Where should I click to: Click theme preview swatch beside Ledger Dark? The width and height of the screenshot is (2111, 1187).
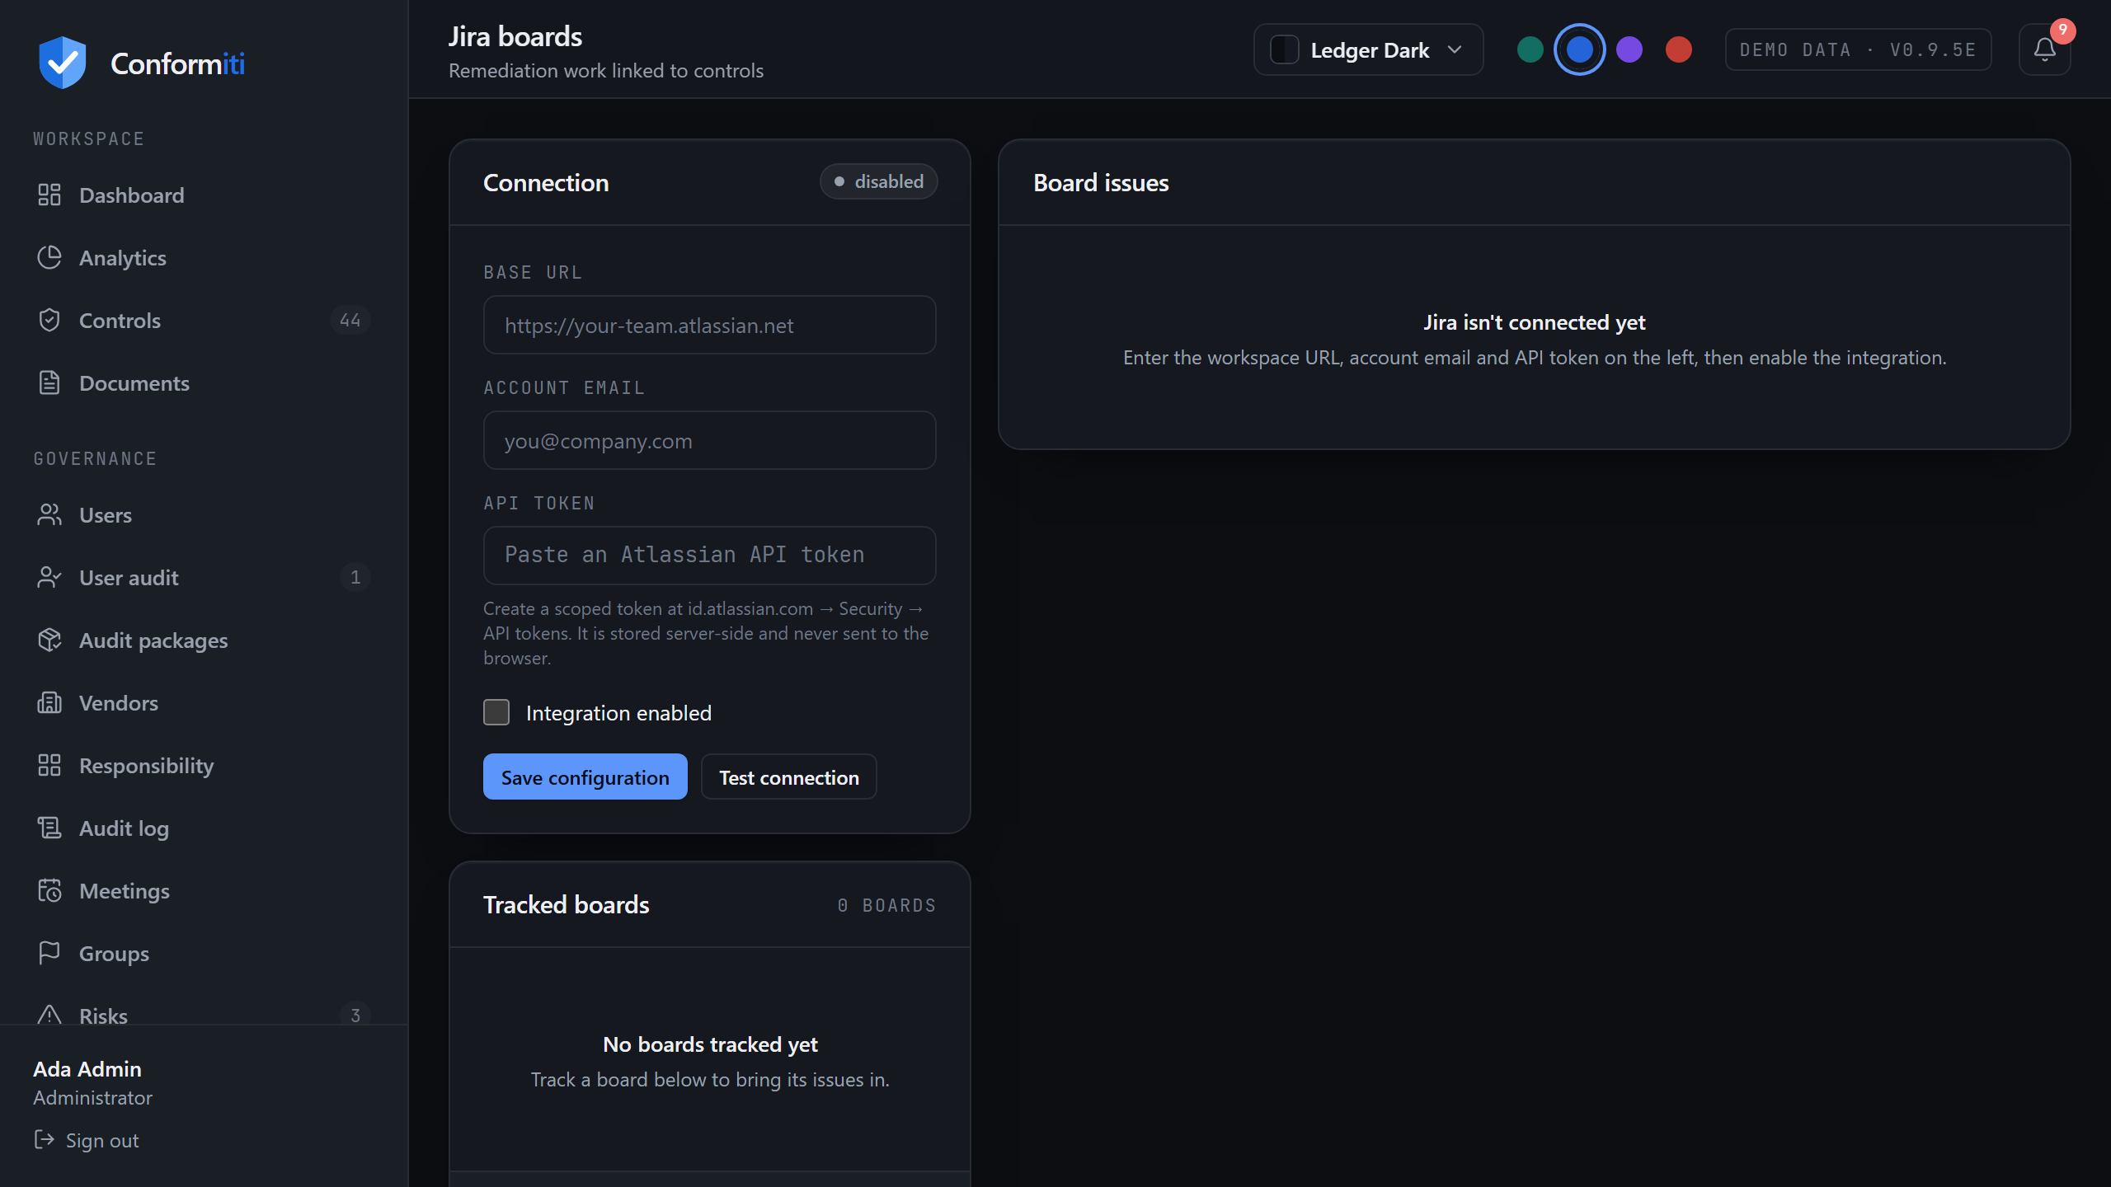click(1284, 49)
